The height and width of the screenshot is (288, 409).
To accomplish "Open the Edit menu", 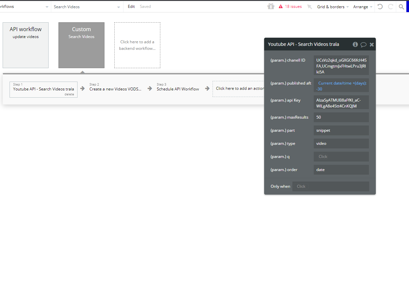I will point(131,7).
